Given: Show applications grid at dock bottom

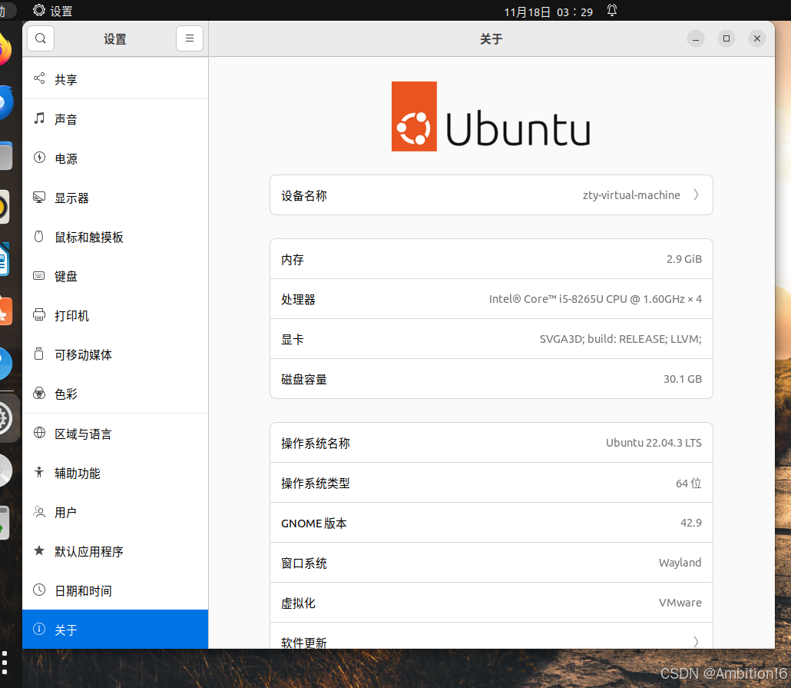Looking at the screenshot, I should click(5, 663).
